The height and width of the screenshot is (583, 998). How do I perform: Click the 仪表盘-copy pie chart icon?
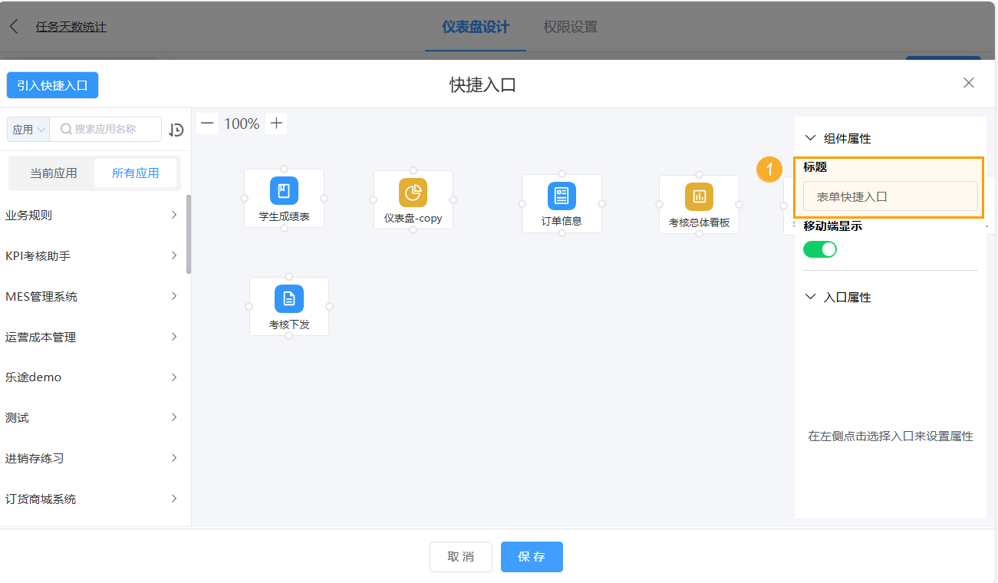tap(413, 191)
